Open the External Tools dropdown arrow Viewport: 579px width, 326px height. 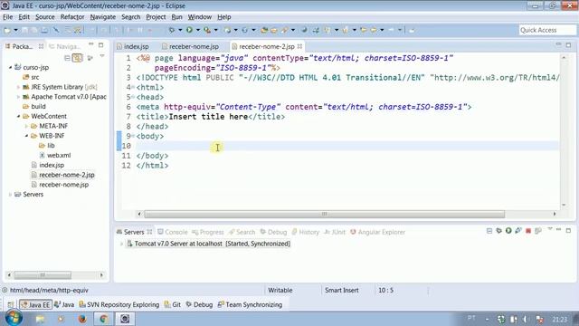coord(215,30)
